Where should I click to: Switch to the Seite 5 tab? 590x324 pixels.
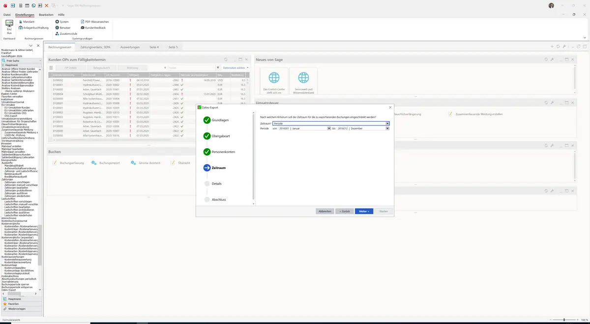pos(173,47)
